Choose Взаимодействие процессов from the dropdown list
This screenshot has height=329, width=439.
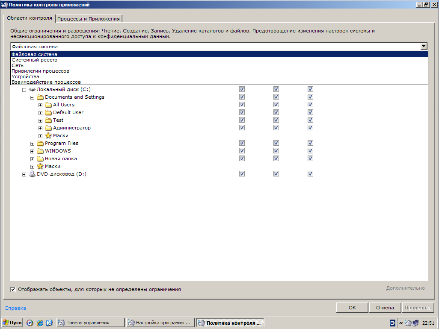click(219, 82)
